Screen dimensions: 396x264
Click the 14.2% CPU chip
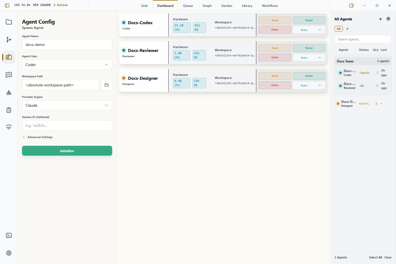pyautogui.click(x=182, y=28)
